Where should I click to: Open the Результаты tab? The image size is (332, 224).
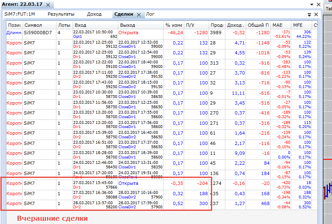(61, 14)
